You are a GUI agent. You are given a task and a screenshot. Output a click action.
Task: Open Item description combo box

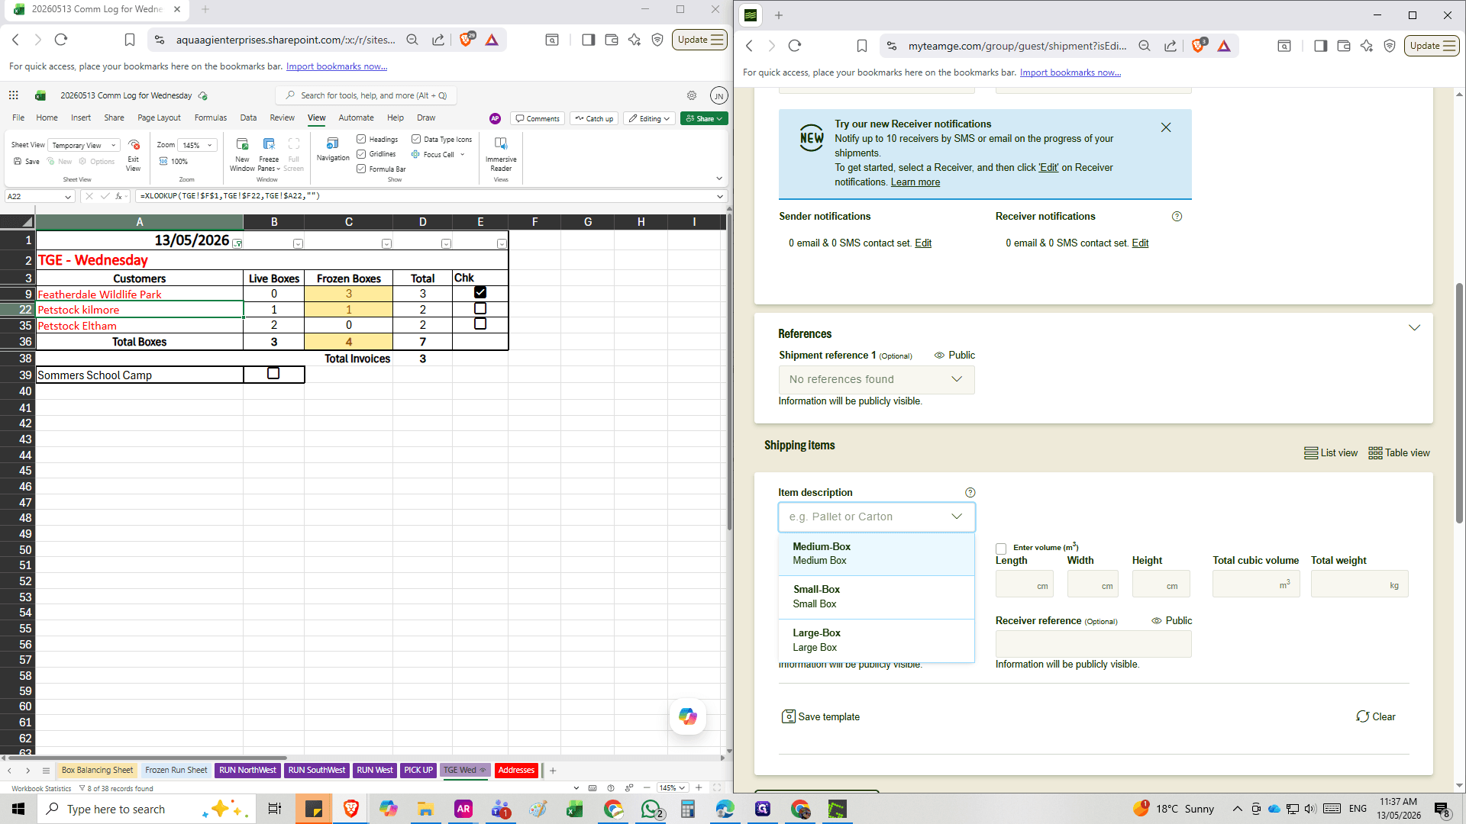click(x=877, y=517)
